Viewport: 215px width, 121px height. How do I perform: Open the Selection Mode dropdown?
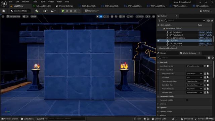click(x=20, y=11)
